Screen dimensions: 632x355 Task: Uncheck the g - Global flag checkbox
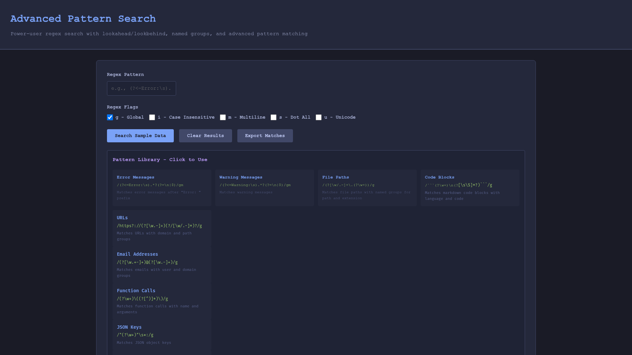110,117
